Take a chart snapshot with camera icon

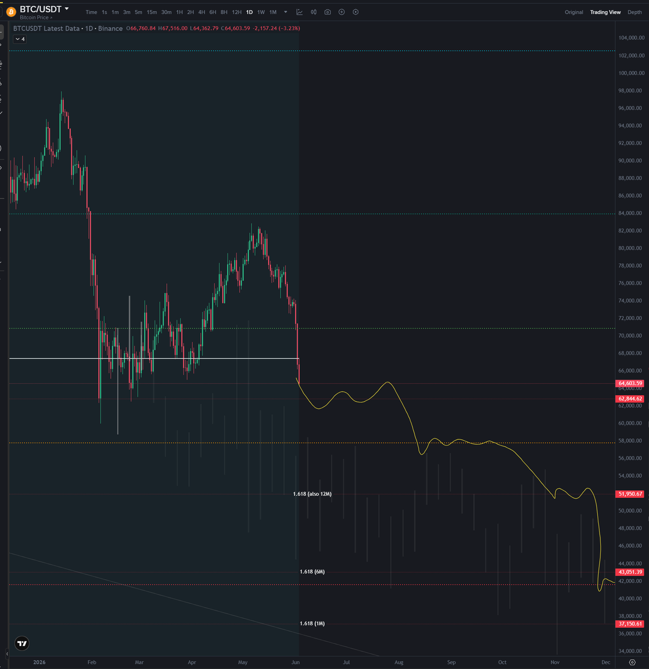point(327,12)
